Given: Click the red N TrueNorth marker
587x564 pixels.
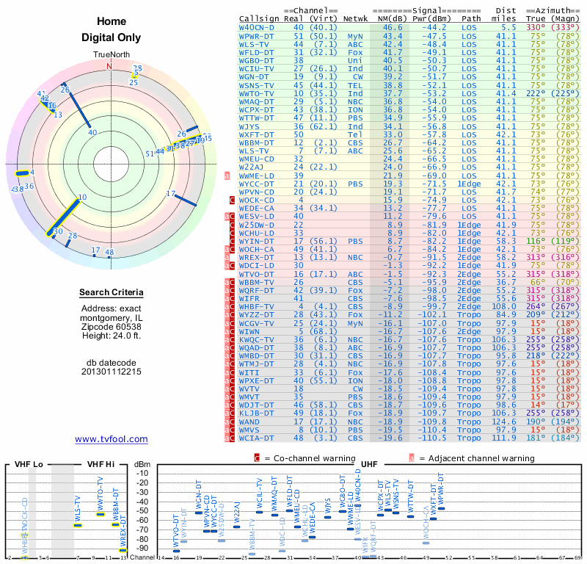Looking at the screenshot, I should [110, 66].
